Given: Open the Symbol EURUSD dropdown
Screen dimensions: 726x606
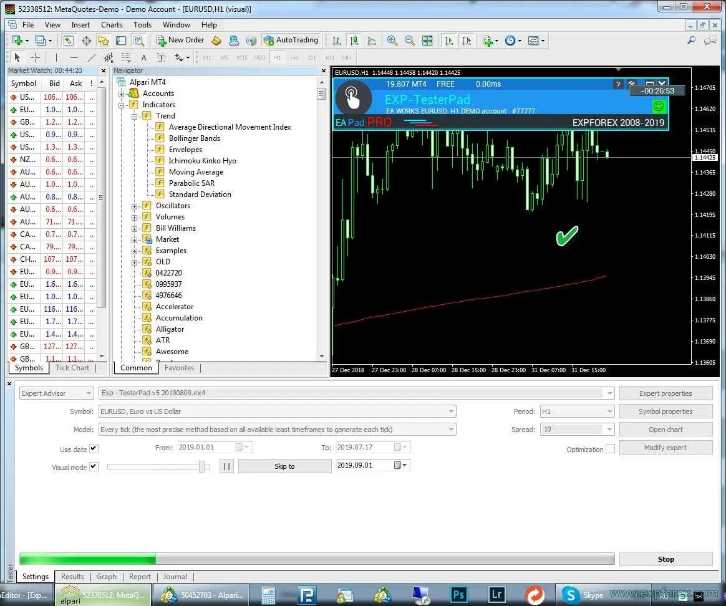Looking at the screenshot, I should [278, 411].
